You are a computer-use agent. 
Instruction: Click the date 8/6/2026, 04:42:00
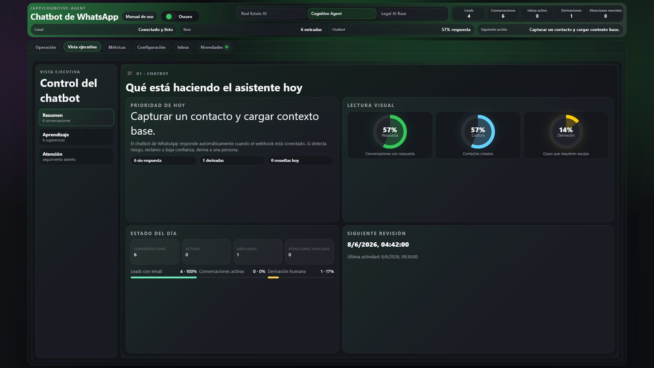[378, 245]
